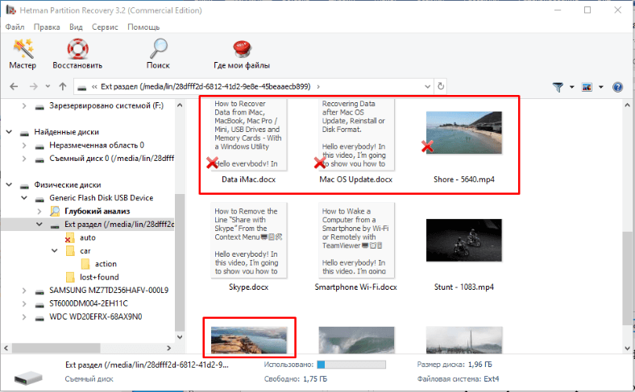The image size is (635, 392).
Task: Select the Smartphone Wi-Fi.docx document
Action: 356,247
